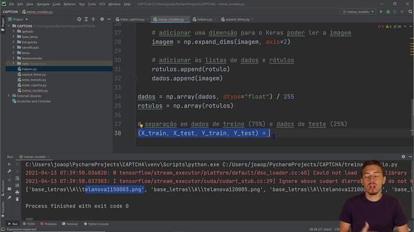The height and width of the screenshot is (232, 414).
Task: Hide the Project panel with minus icon
Action: 109,19
